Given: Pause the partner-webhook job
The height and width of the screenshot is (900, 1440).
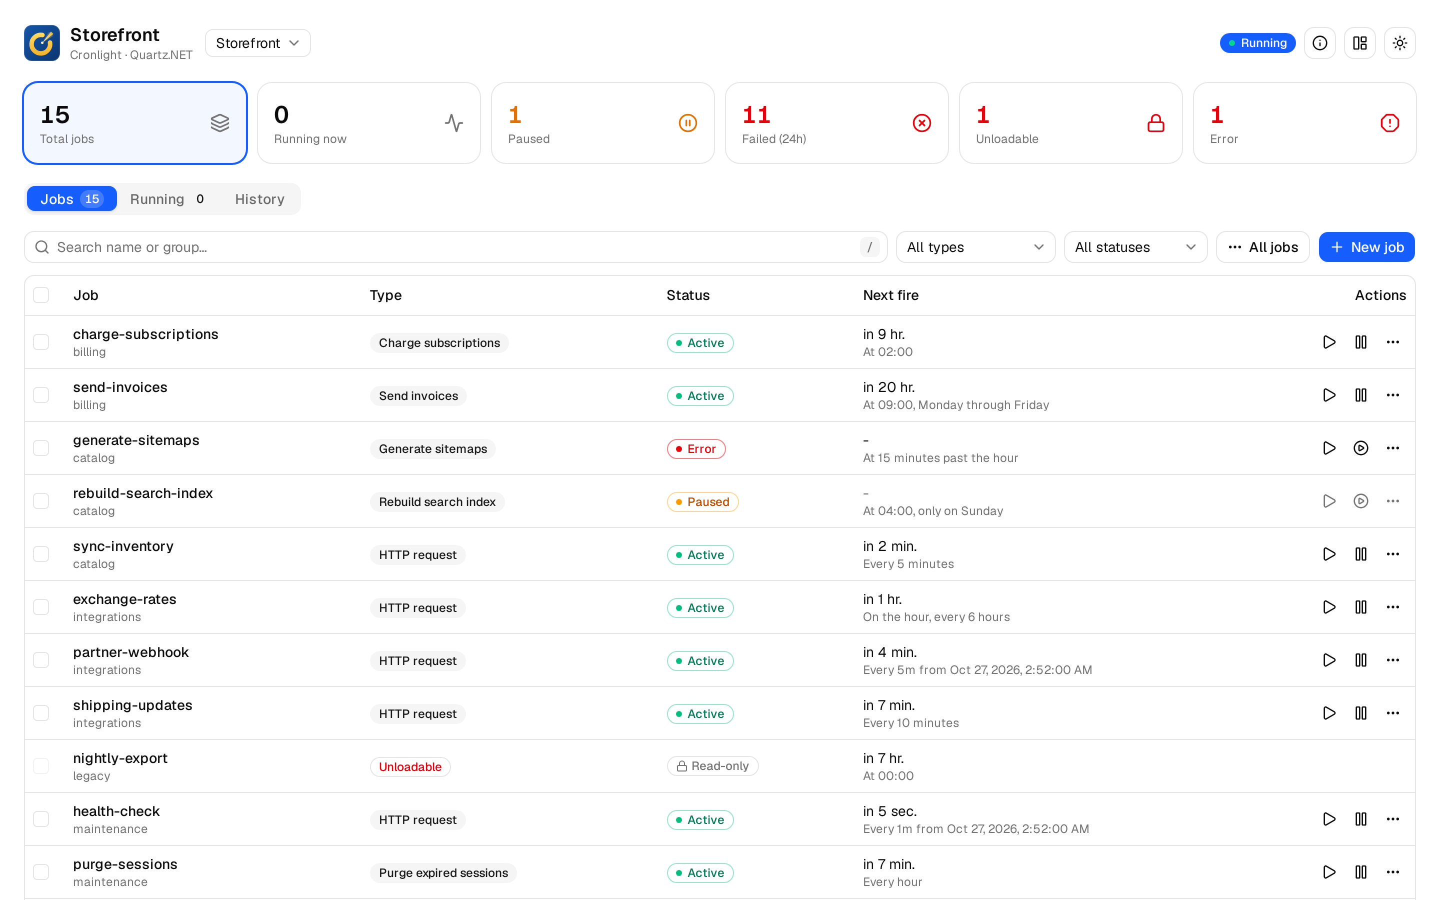Looking at the screenshot, I should click(1360, 660).
